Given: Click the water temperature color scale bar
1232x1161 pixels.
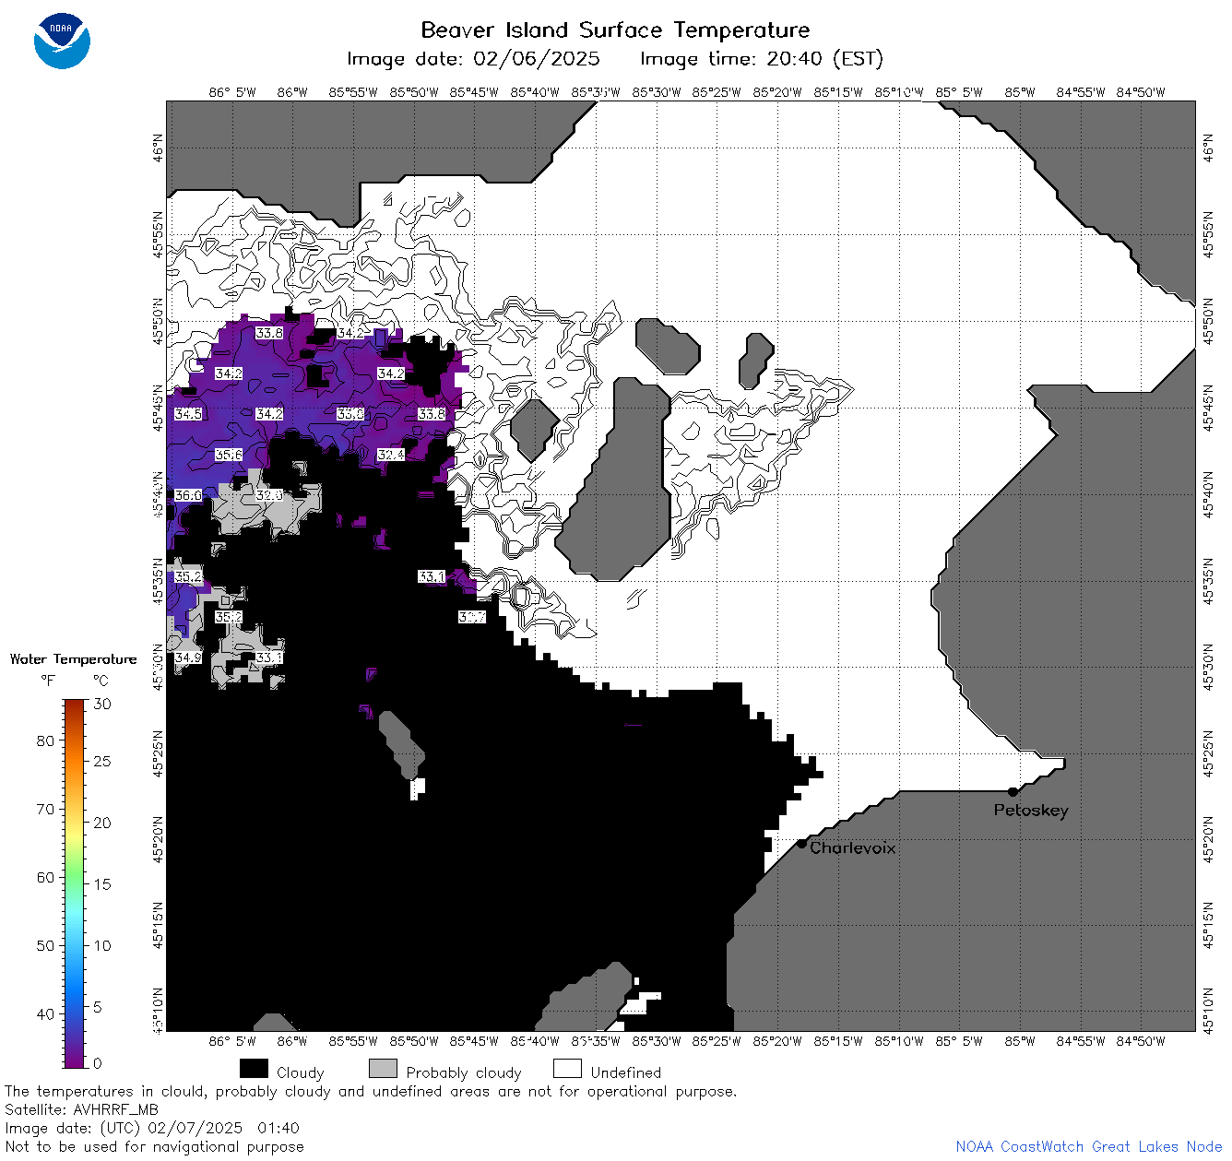Looking at the screenshot, I should [75, 883].
